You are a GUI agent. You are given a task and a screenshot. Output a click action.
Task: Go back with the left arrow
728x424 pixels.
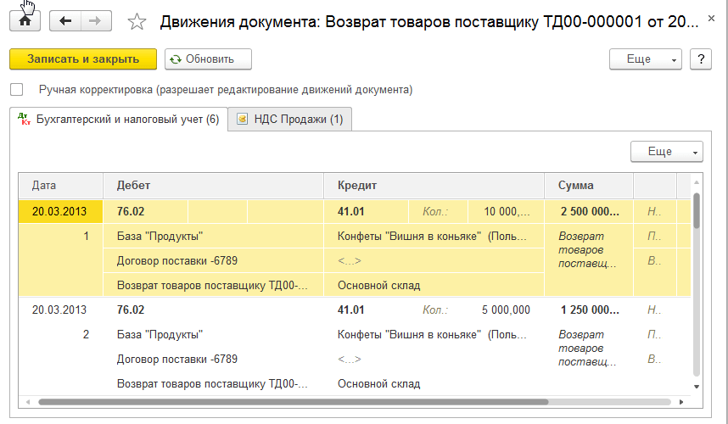tap(65, 21)
